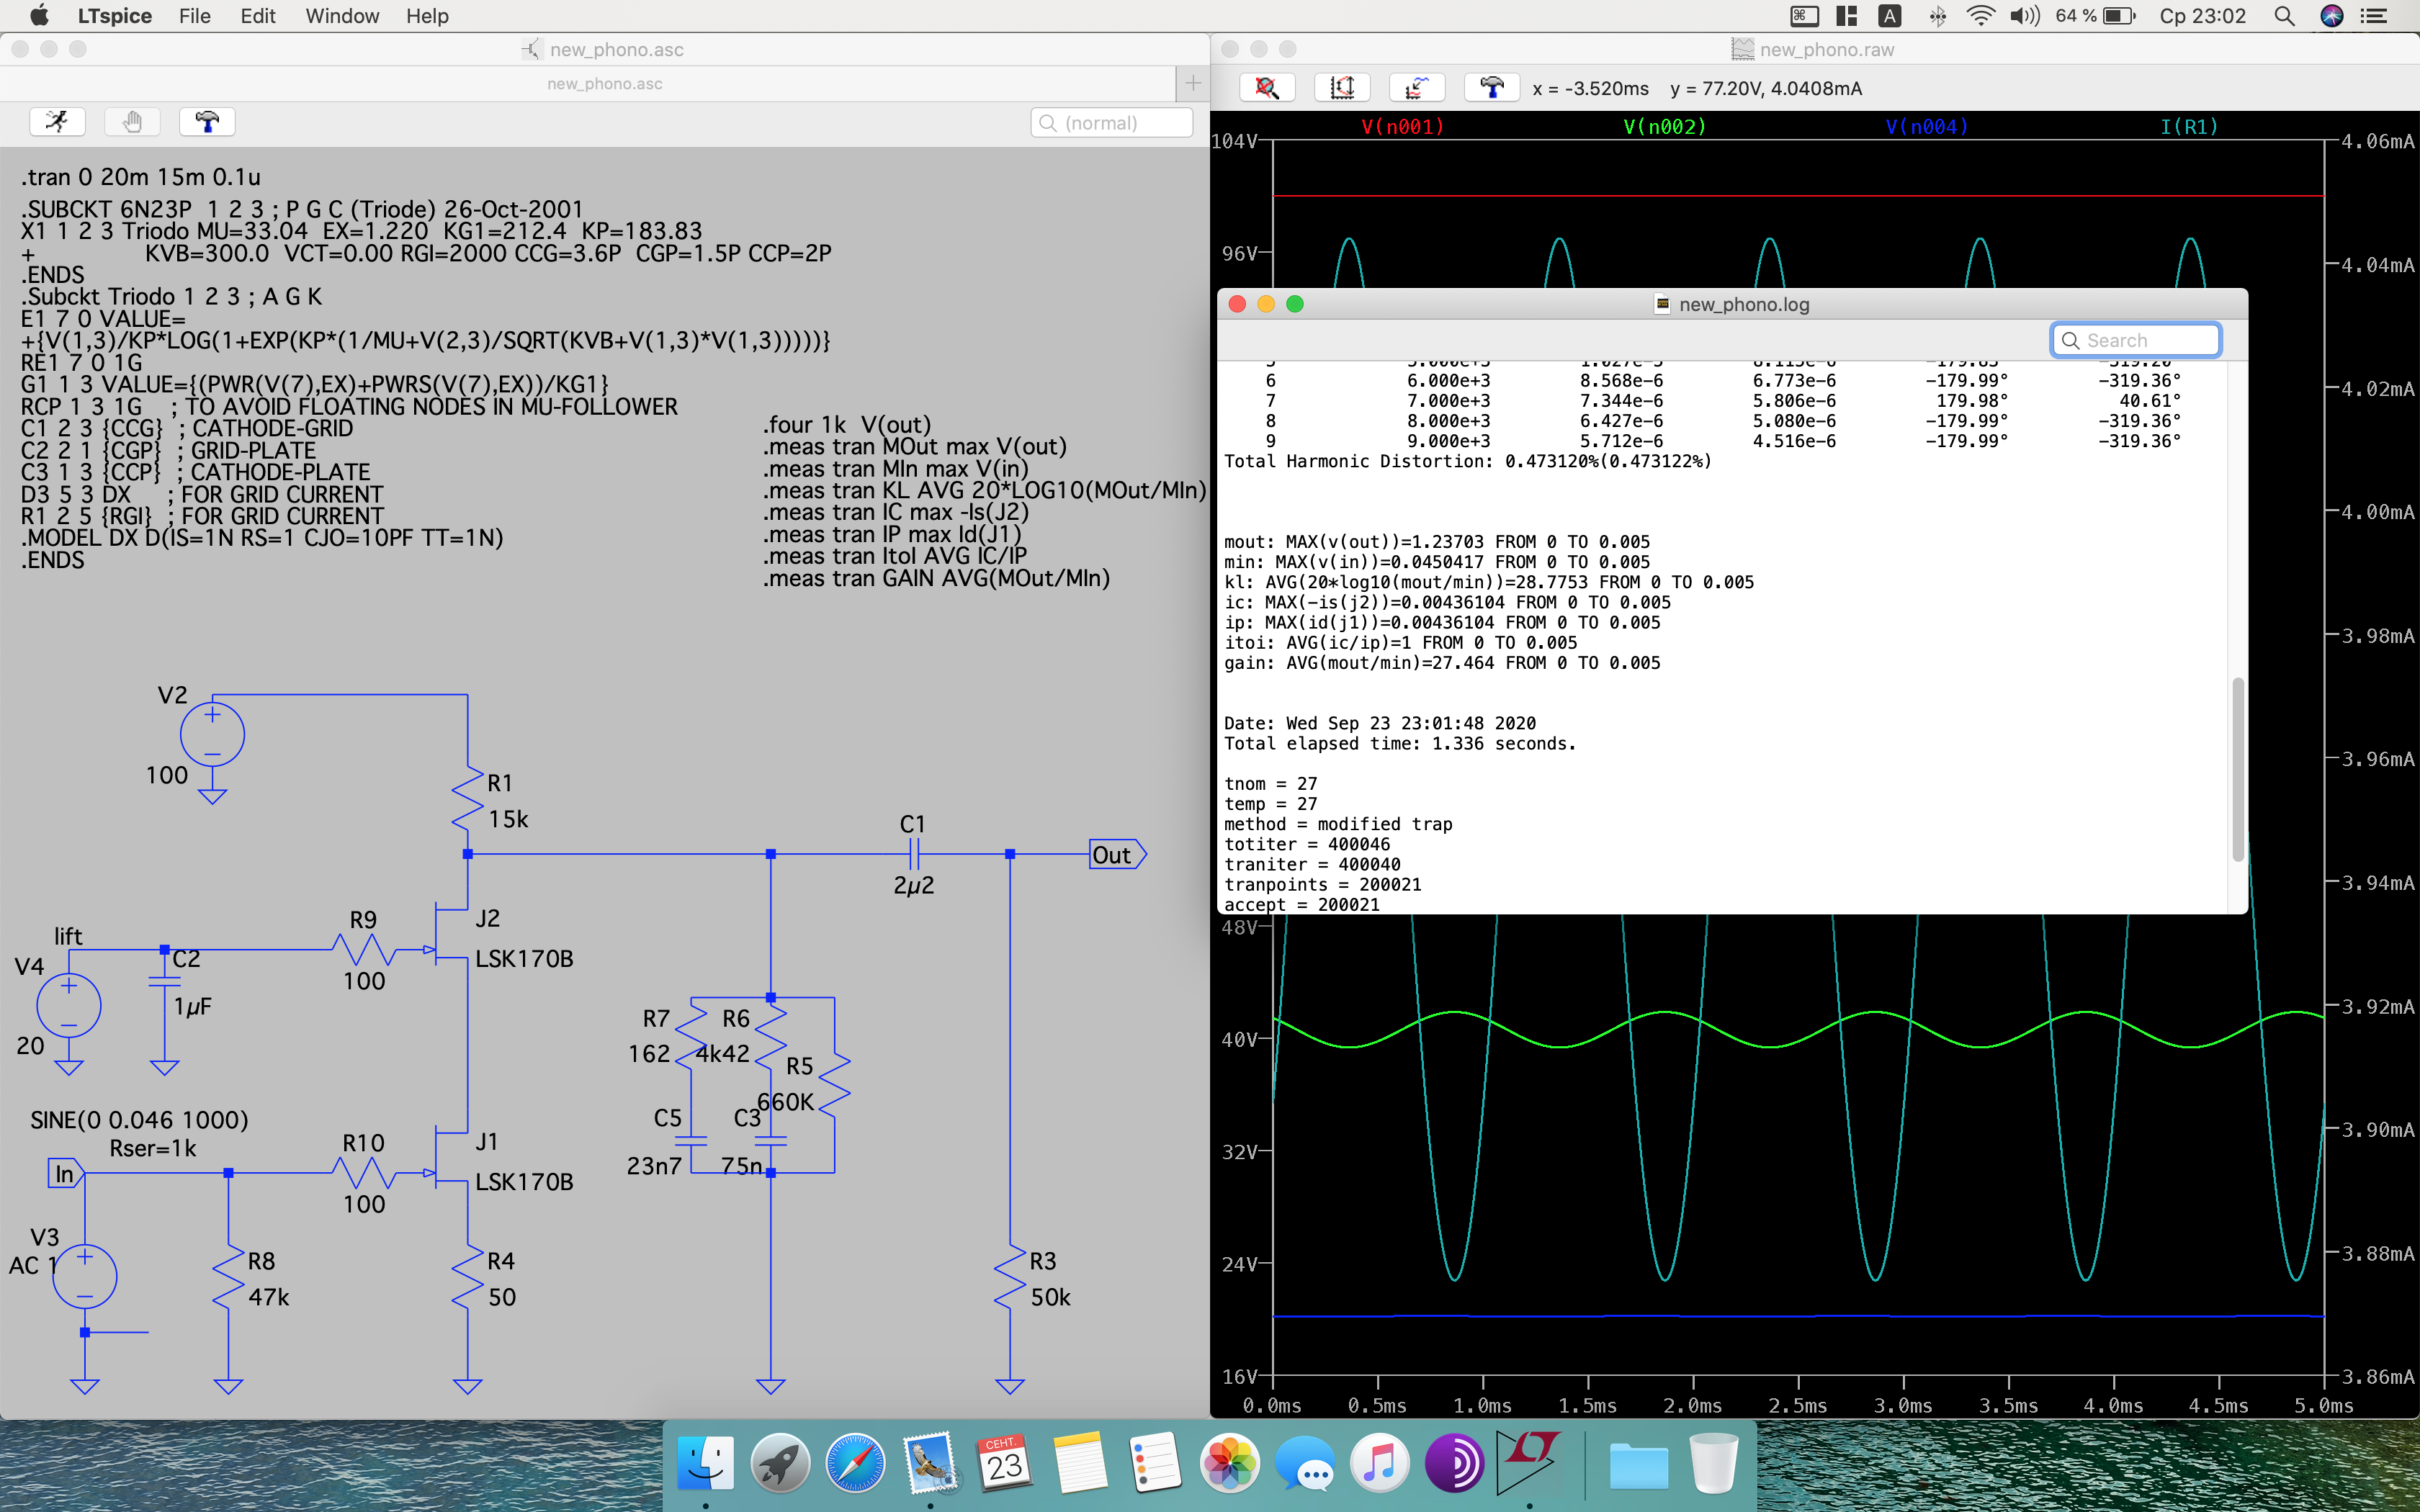Click the Run simulation running-man icon
This screenshot has height=1512, width=2420.
57,122
